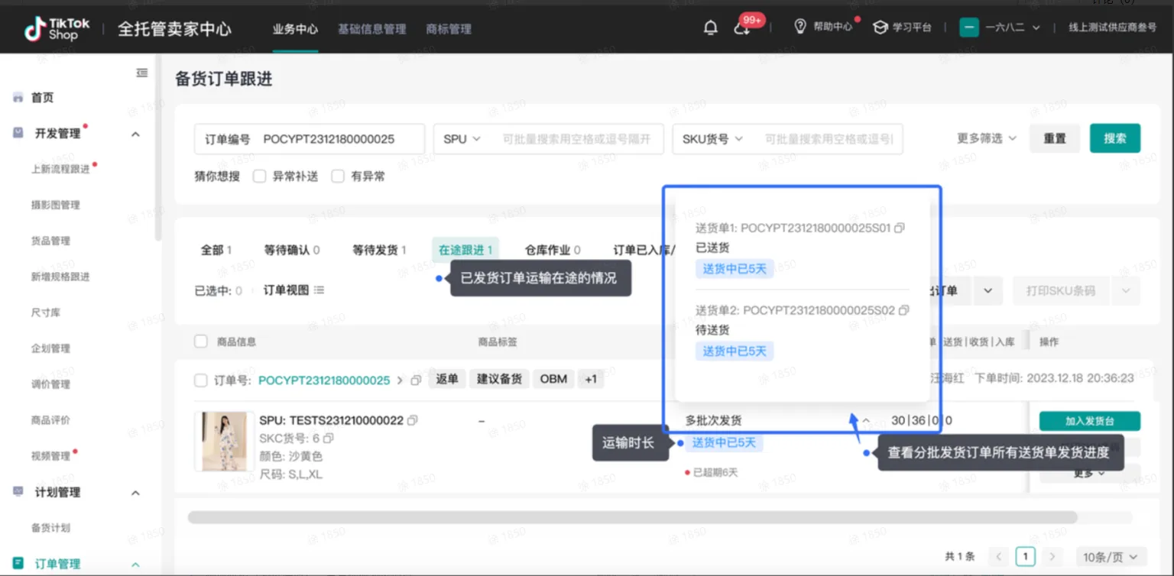This screenshot has width=1174, height=576.
Task: Open 学习平台 learning platform icon
Action: (880, 28)
